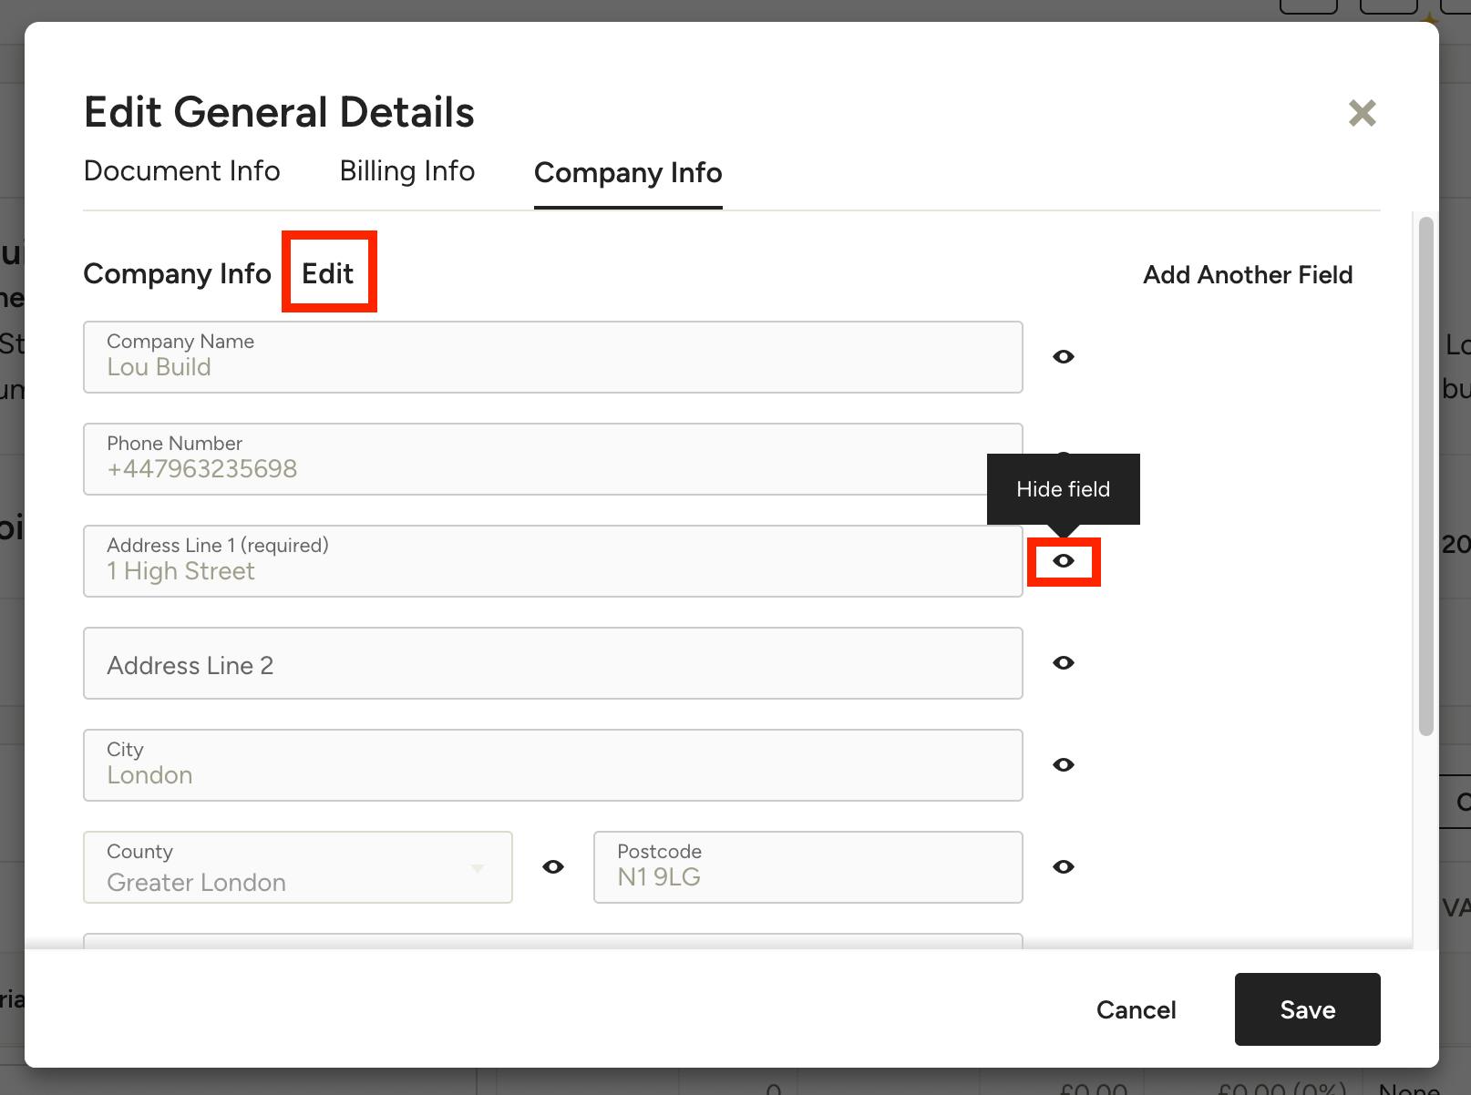Click the Address Line 1 field

click(x=553, y=561)
